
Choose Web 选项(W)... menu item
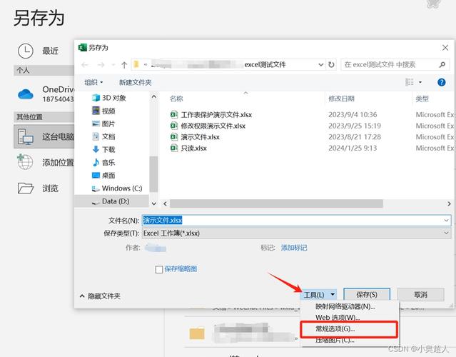pyautogui.click(x=338, y=318)
